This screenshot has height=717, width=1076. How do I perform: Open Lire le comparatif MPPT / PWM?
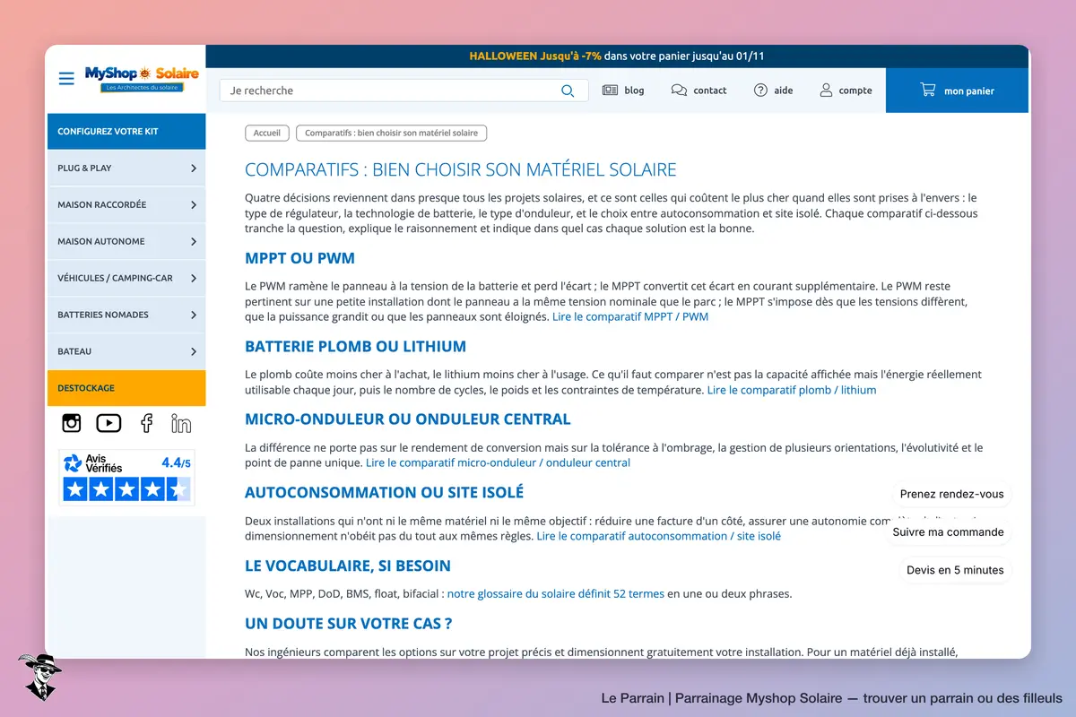(630, 316)
